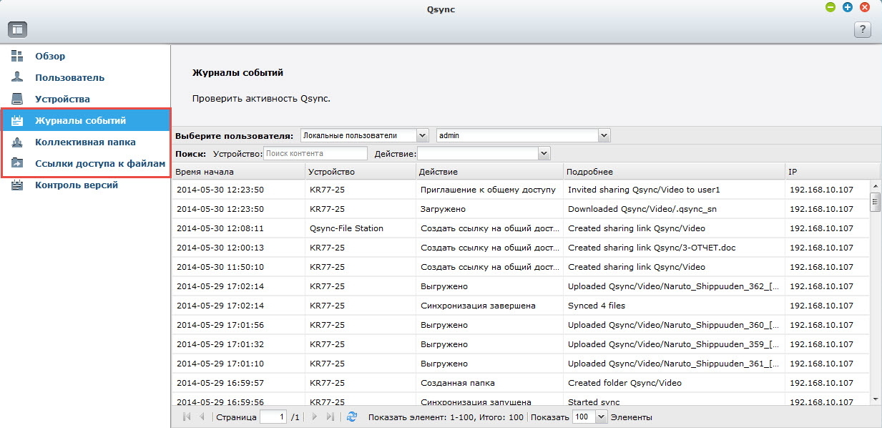Click the Uploaded Naruto_Shippuuden_359 detail cell
The height and width of the screenshot is (428, 882).
tap(673, 344)
